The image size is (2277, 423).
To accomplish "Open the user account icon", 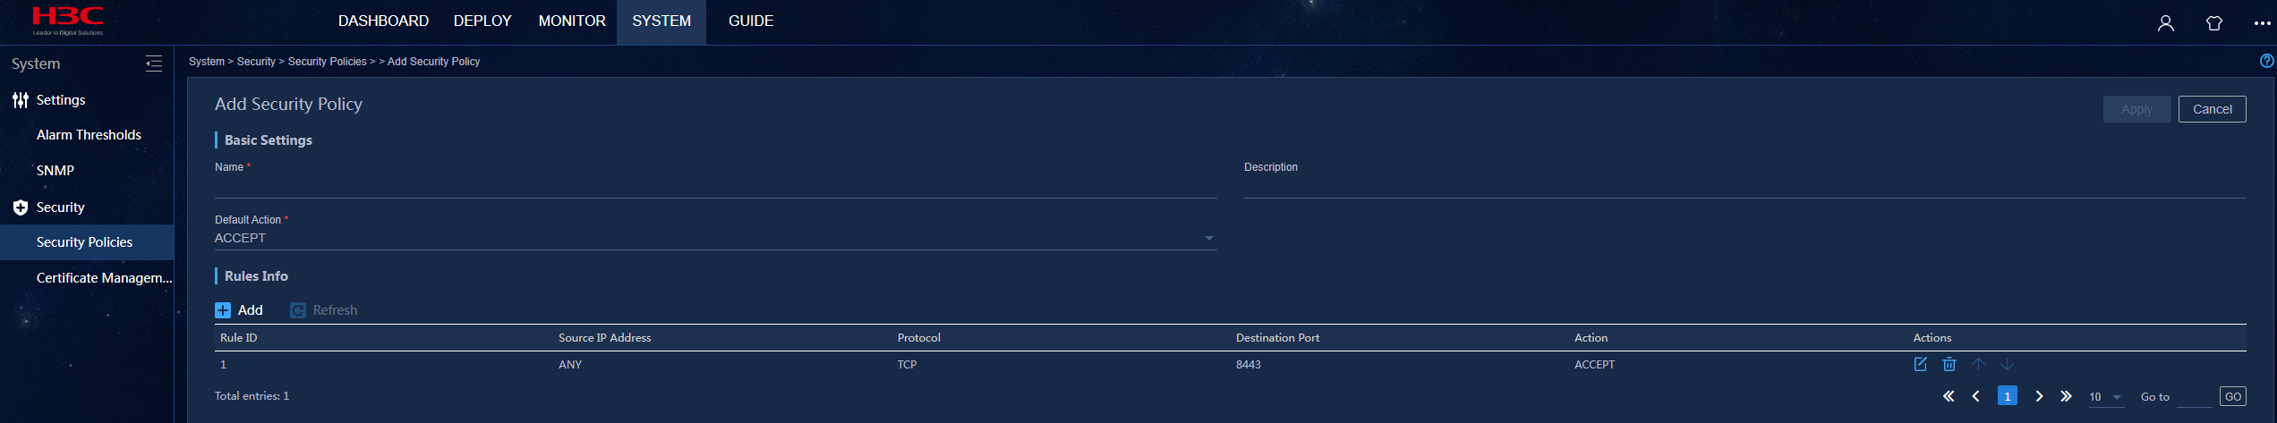I will pyautogui.click(x=2166, y=23).
